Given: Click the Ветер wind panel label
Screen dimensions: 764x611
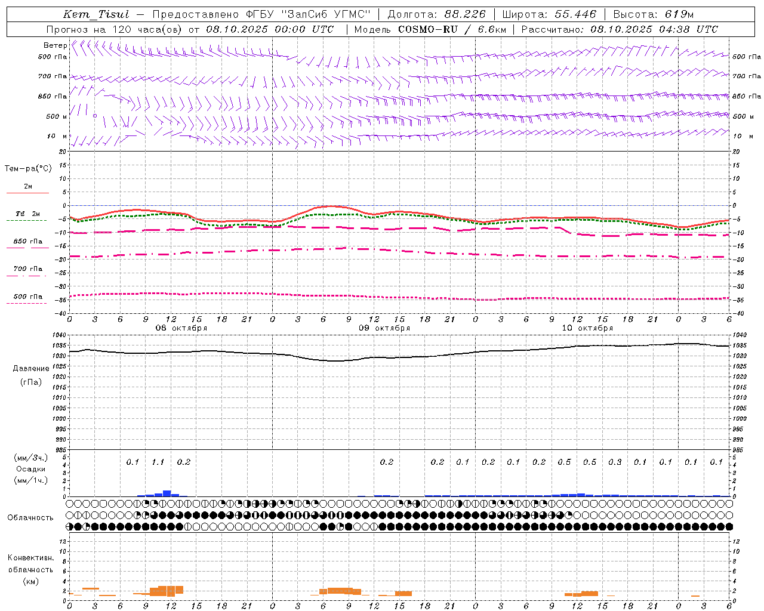Looking at the screenshot, I should click(x=55, y=45).
